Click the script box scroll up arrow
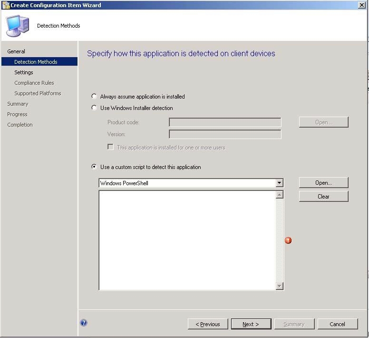 pos(279,195)
